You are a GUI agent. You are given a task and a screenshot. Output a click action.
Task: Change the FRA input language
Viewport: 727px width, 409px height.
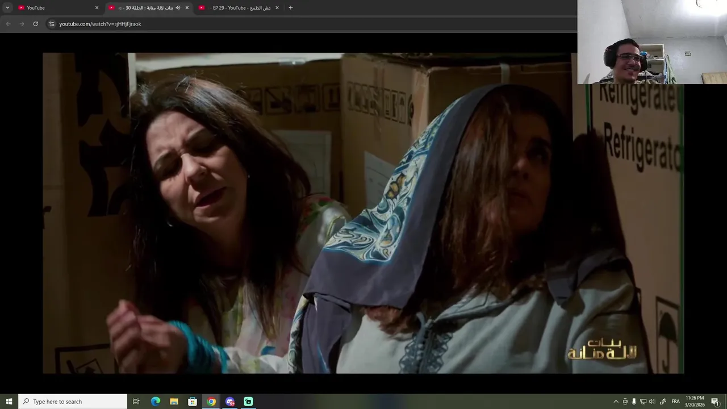click(x=675, y=402)
